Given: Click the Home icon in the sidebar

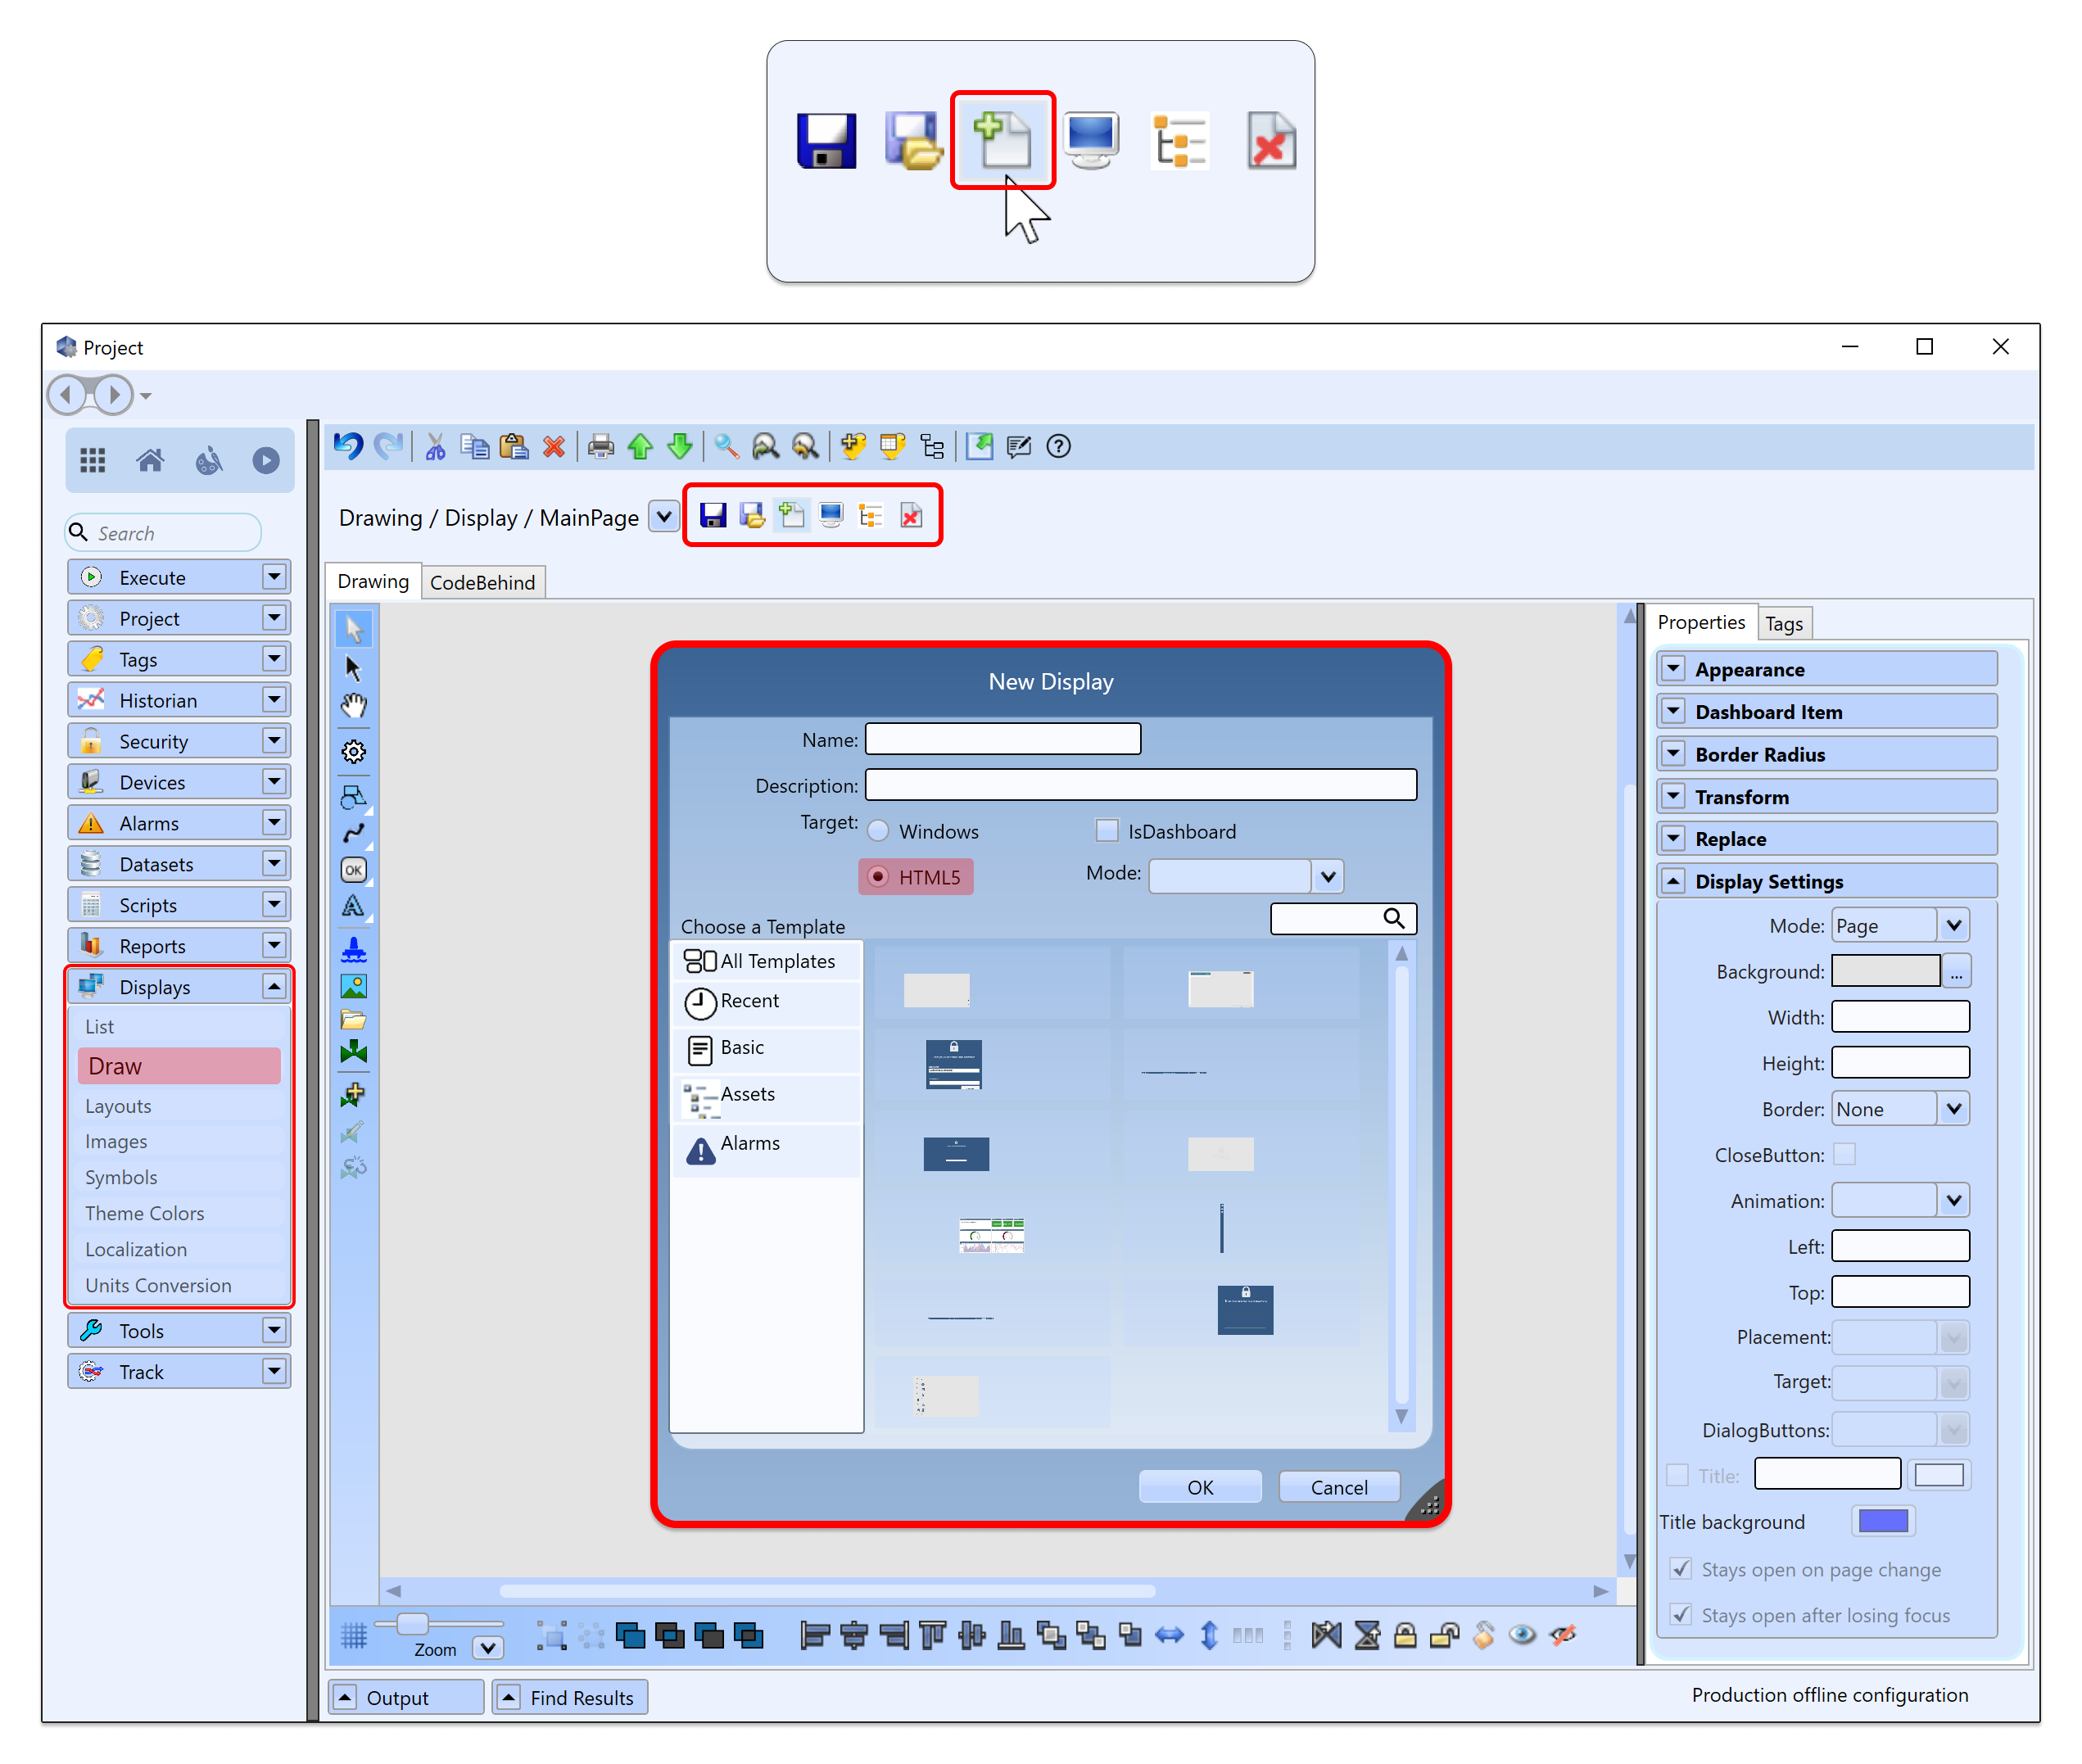Looking at the screenshot, I should click(150, 460).
